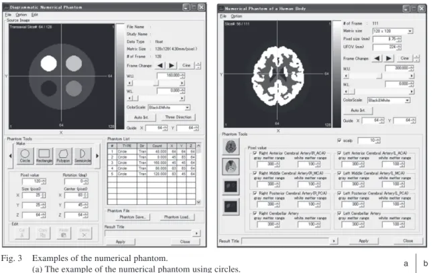Open File menu in Diagrammatic window

[8, 15]
